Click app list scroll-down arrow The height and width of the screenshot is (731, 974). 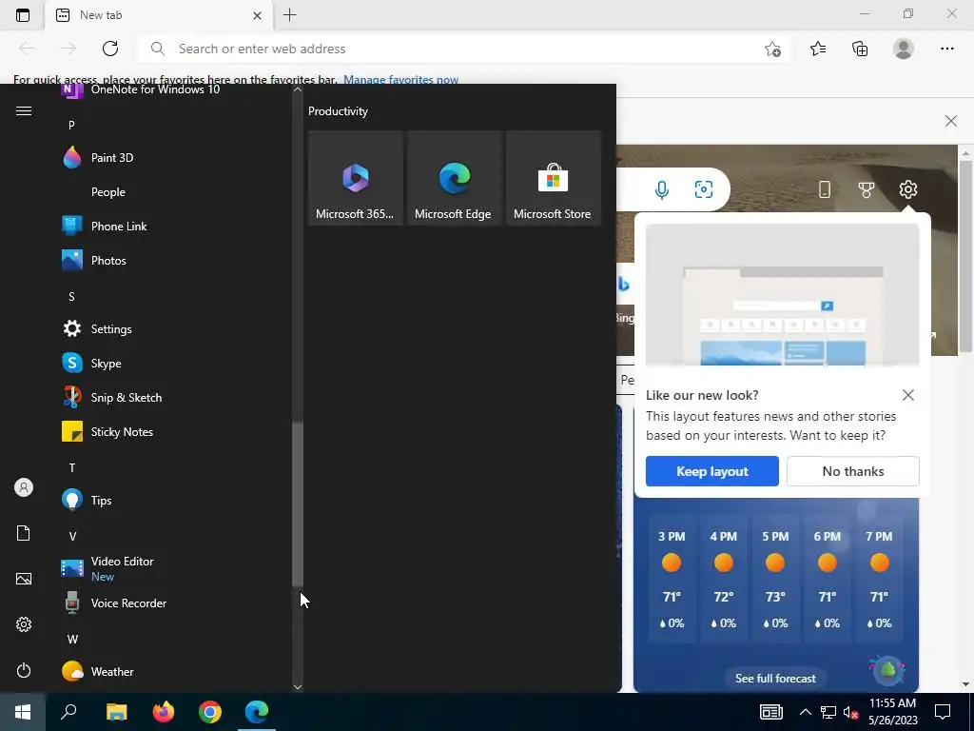298,687
